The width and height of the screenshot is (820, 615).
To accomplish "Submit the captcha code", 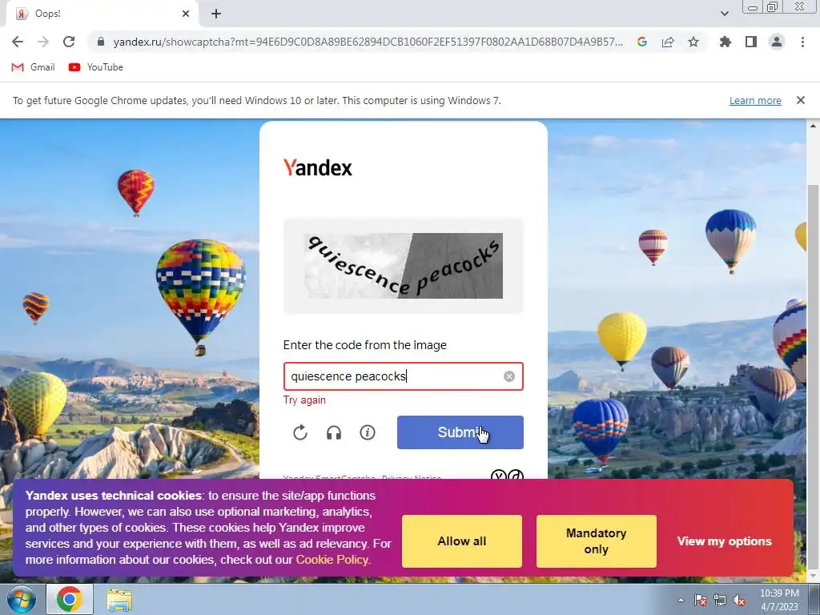I will pyautogui.click(x=460, y=432).
